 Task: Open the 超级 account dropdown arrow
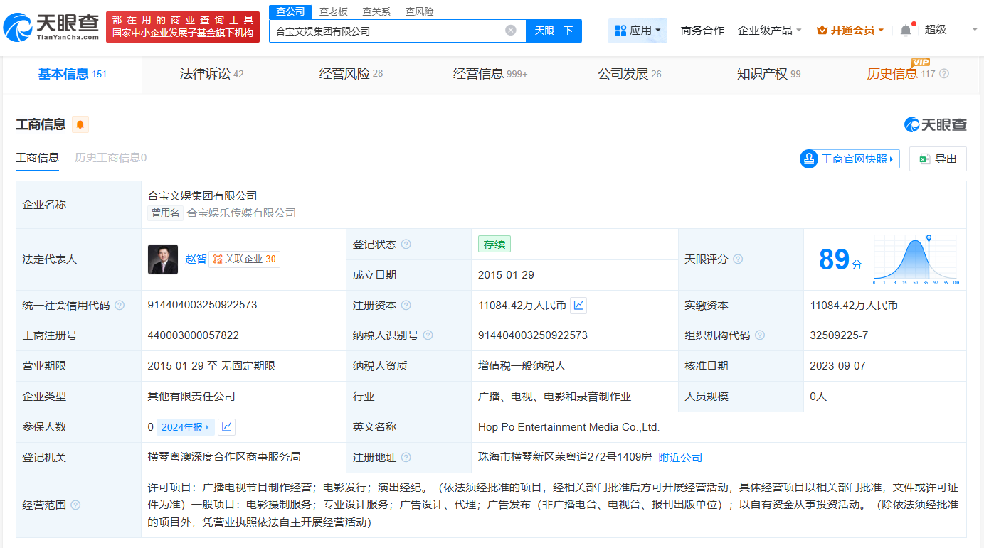click(x=973, y=31)
